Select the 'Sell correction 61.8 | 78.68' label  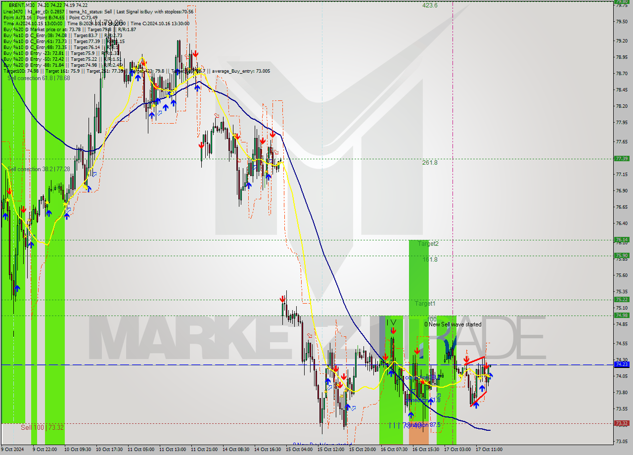pyautogui.click(x=39, y=78)
